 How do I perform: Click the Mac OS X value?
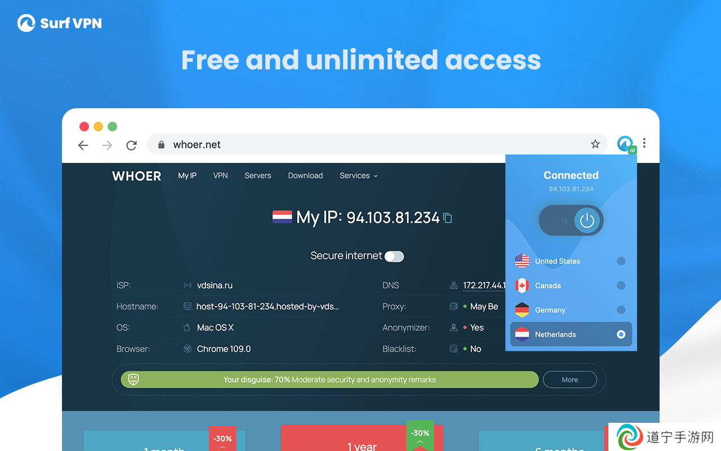click(215, 328)
